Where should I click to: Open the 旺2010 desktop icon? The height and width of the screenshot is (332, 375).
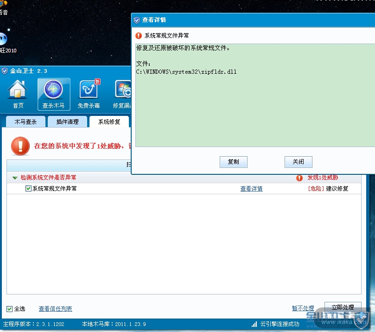coord(7,43)
